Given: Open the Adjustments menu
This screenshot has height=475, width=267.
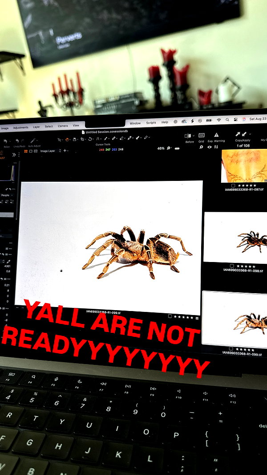Looking at the screenshot, I should coord(20,127).
